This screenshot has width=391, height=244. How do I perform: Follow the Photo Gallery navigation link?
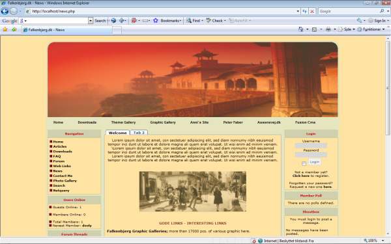coord(65,181)
